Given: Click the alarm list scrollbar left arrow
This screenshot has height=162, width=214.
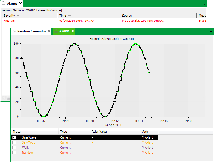Looking at the screenshot, I should pos(4,98).
